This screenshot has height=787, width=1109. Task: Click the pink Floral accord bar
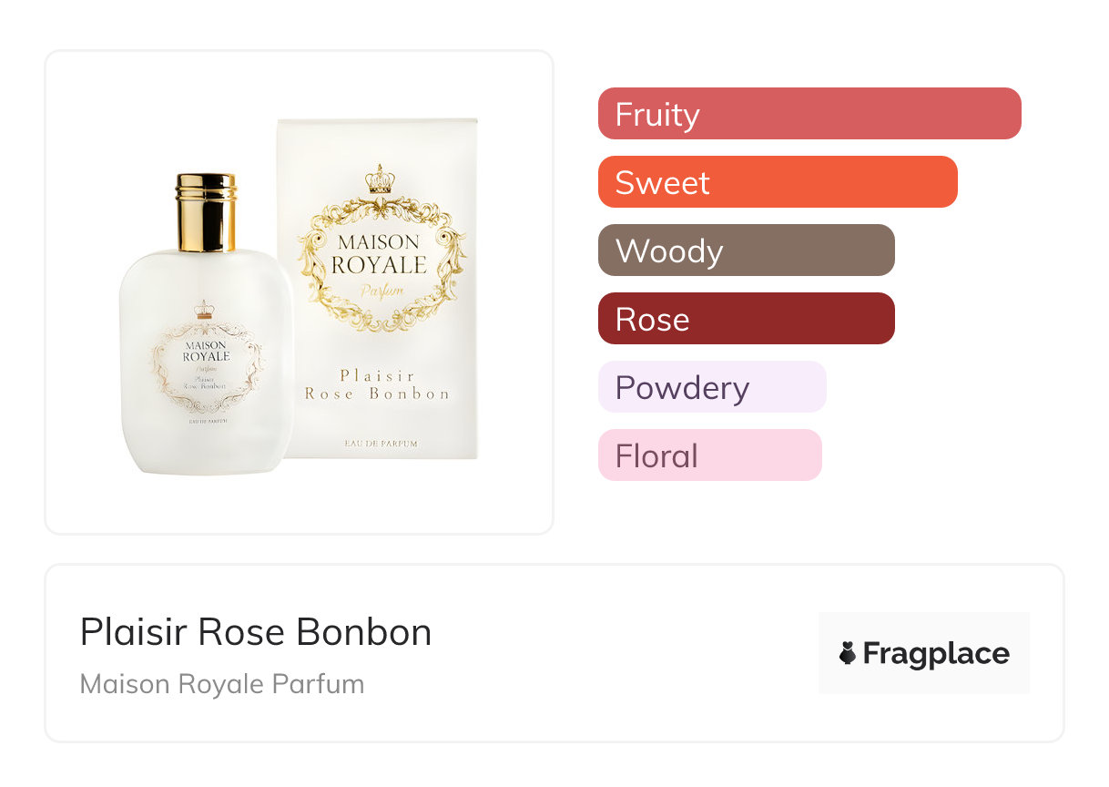[x=709, y=455]
